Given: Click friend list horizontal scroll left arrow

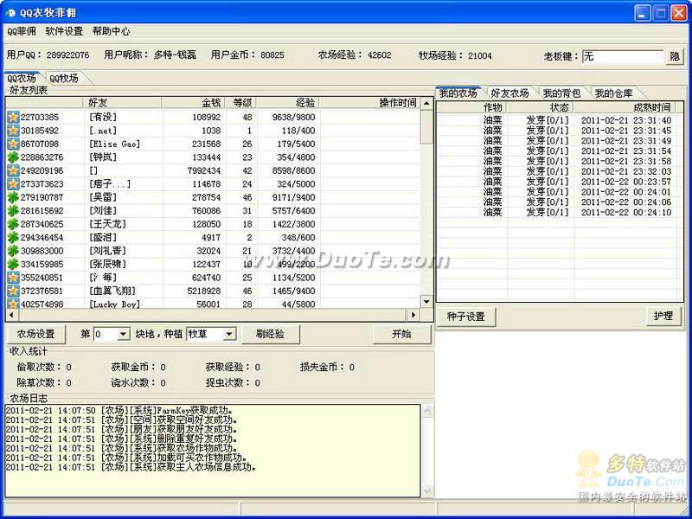Looking at the screenshot, I should pos(11,315).
